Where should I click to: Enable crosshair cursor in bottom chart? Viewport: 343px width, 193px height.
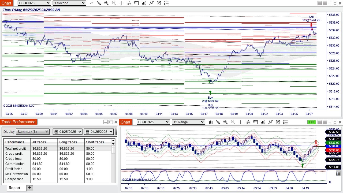240,122
